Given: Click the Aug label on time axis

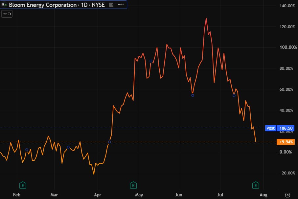Looking at the screenshot, I should click(264, 195).
